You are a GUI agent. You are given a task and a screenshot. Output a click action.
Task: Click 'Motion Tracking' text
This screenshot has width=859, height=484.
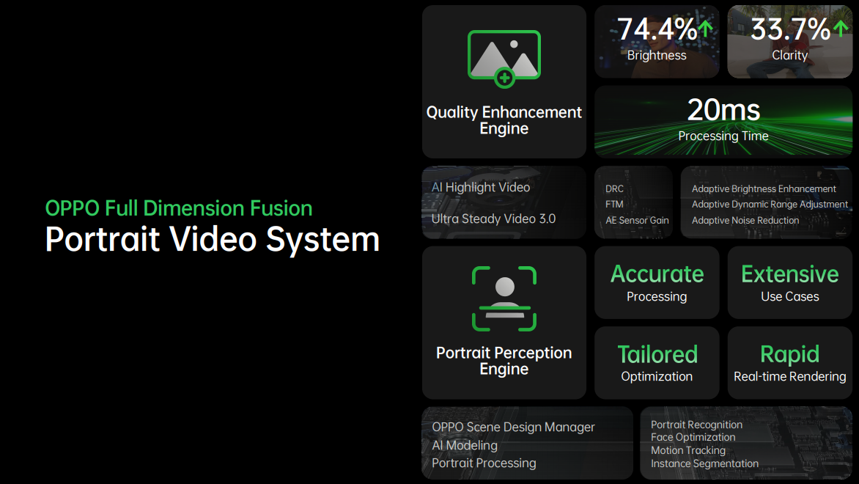pyautogui.click(x=688, y=450)
